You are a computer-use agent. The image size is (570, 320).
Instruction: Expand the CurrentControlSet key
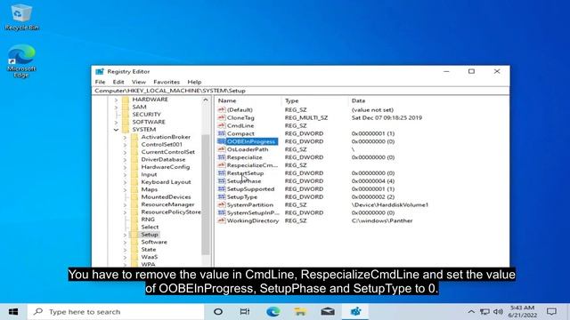125,152
